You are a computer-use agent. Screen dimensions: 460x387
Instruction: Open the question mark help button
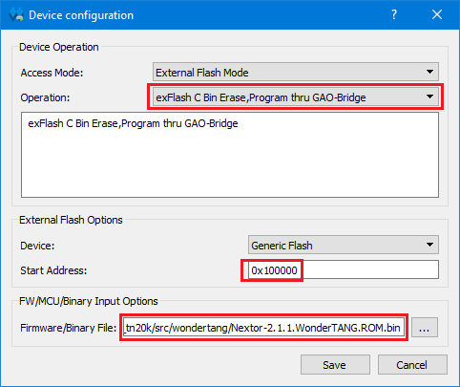click(394, 14)
